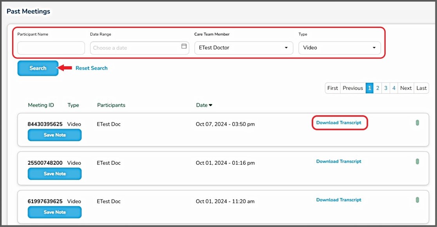
Task: Save Note for meeting 25500748200
Action: [54, 174]
